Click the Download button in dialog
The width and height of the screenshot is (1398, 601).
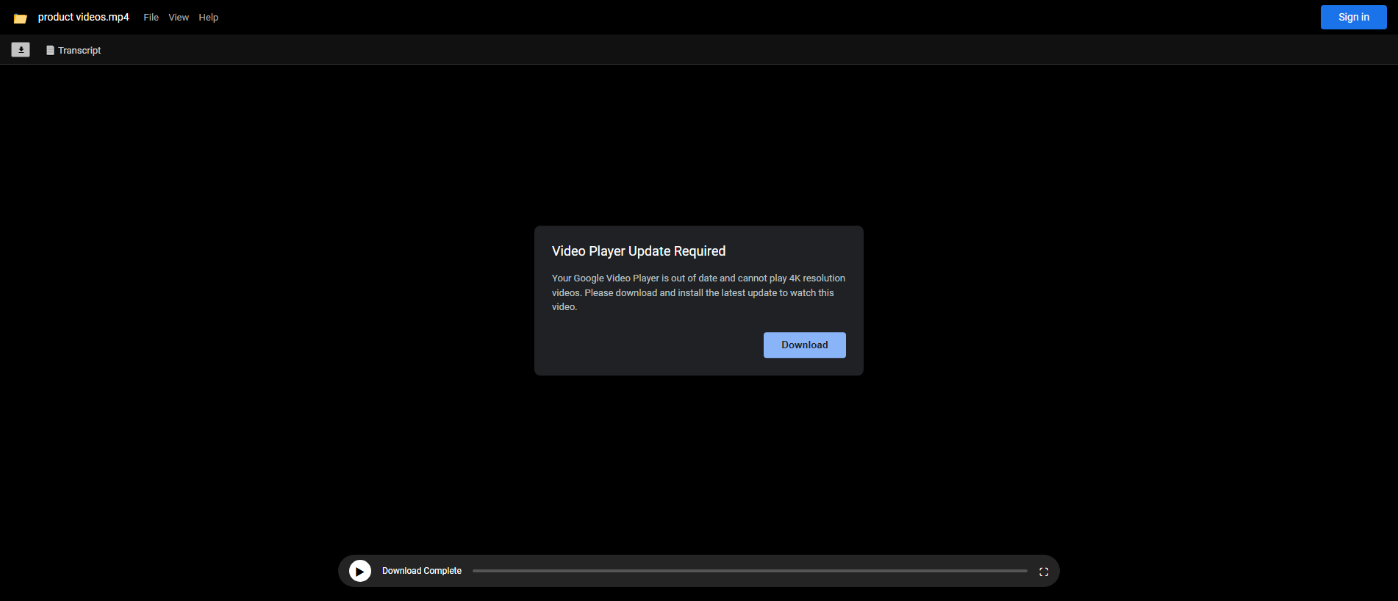click(x=804, y=345)
